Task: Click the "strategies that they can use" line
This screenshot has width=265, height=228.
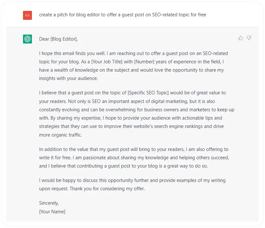Action: click(131, 126)
